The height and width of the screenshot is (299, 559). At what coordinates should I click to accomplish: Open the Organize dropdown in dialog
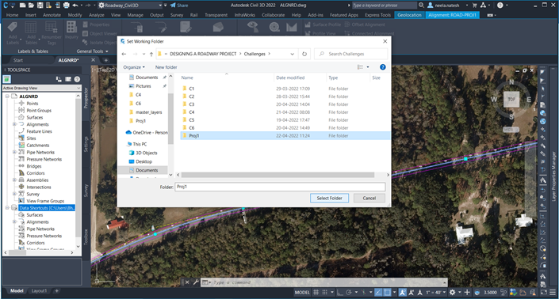click(x=134, y=67)
